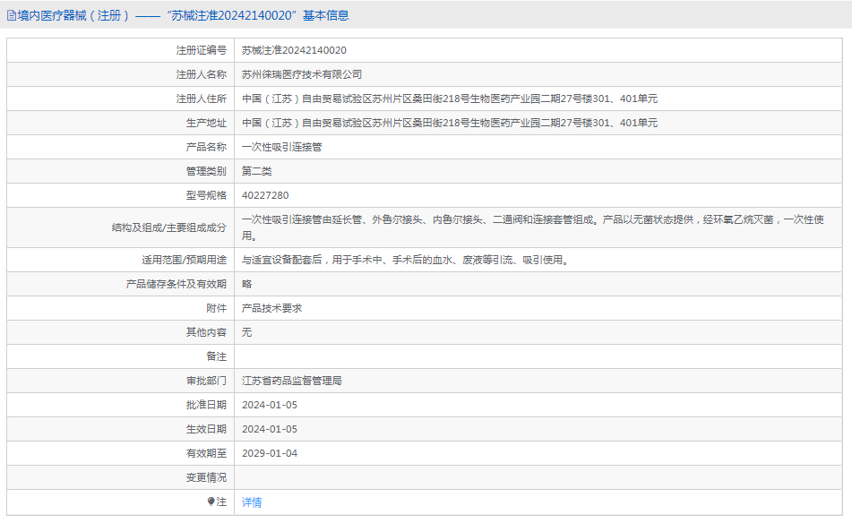Click the 适用范围/预期用途 label
The height and width of the screenshot is (523, 852).
coord(185,260)
